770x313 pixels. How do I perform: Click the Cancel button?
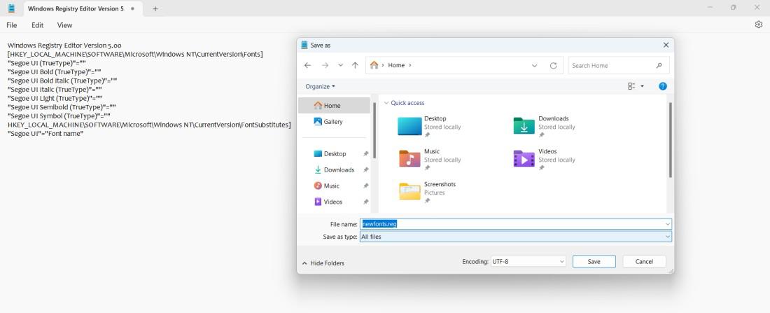pyautogui.click(x=644, y=262)
